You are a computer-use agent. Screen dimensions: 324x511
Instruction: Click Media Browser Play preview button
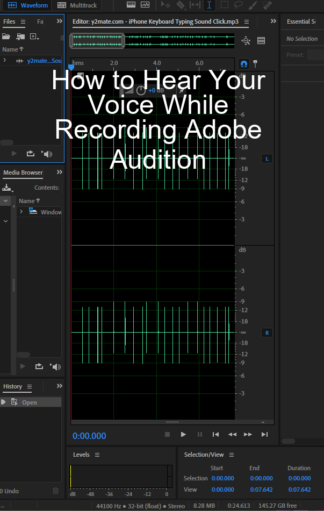click(23, 366)
